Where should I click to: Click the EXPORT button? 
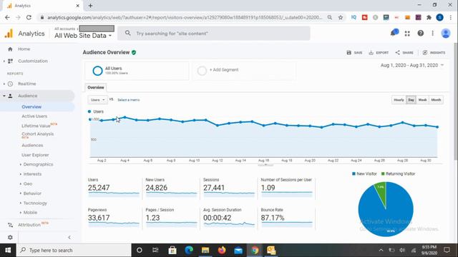pyautogui.click(x=379, y=53)
